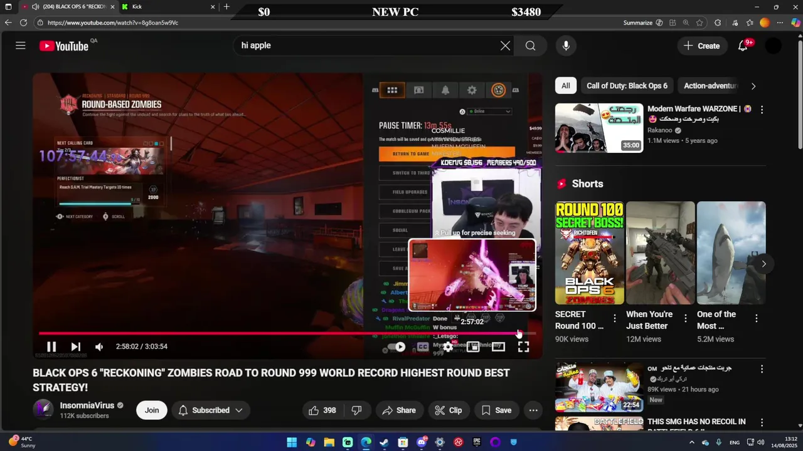803x451 pixels.
Task: Open the Create menu
Action: (x=701, y=46)
